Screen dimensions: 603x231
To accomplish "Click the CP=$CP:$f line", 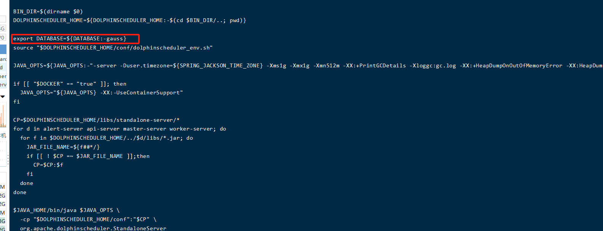I will (48, 165).
